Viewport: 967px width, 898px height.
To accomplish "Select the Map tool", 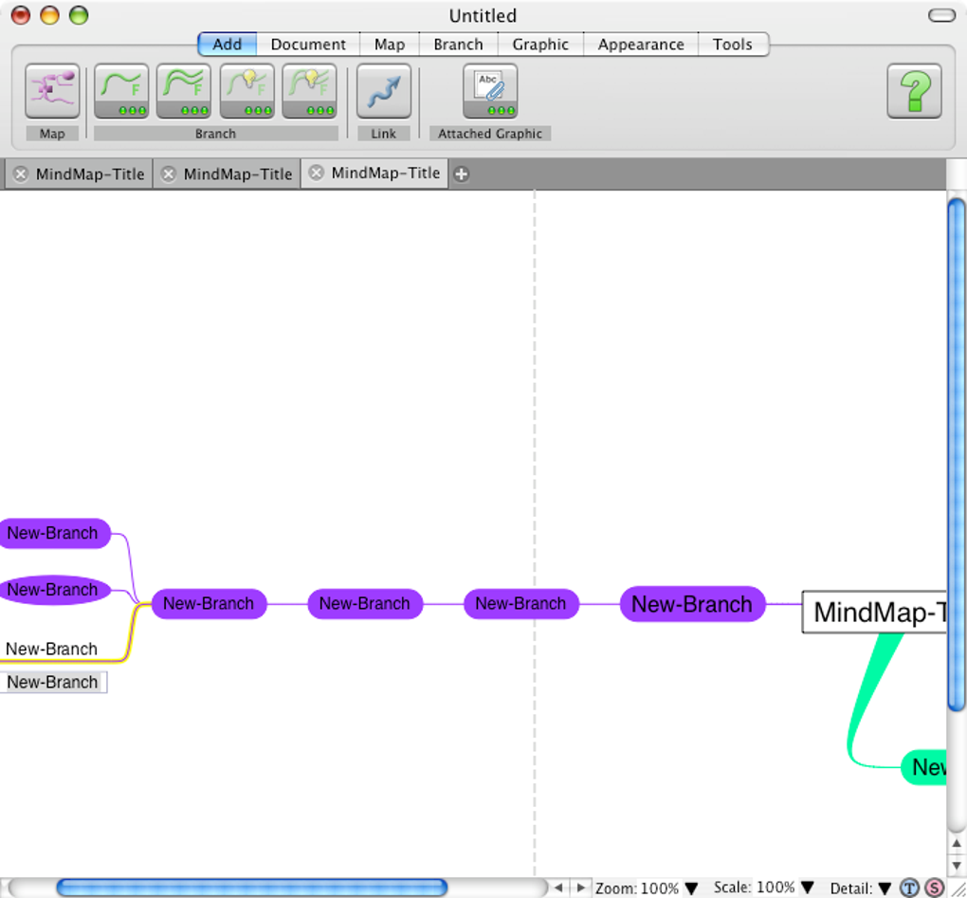I will coord(52,91).
